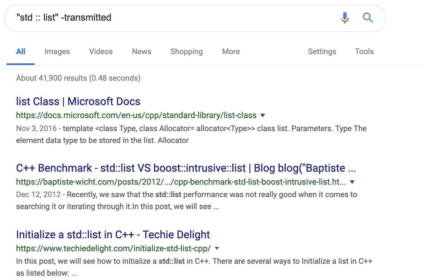
Task: Click the docs.microsoft.com green URL text
Action: 136,115
